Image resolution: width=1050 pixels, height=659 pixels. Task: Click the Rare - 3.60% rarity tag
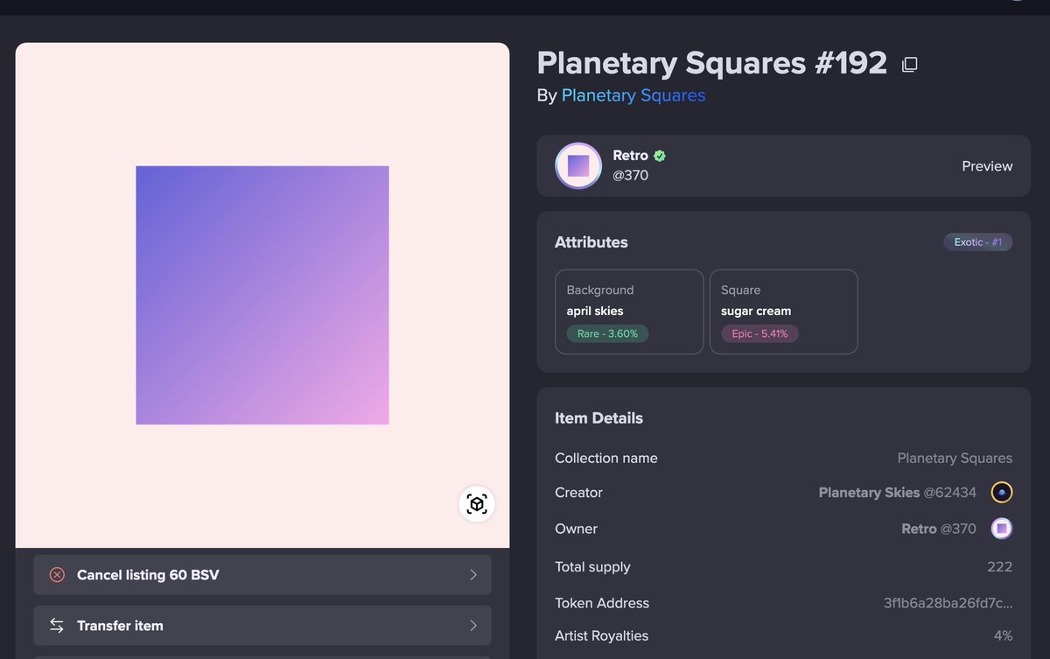607,333
